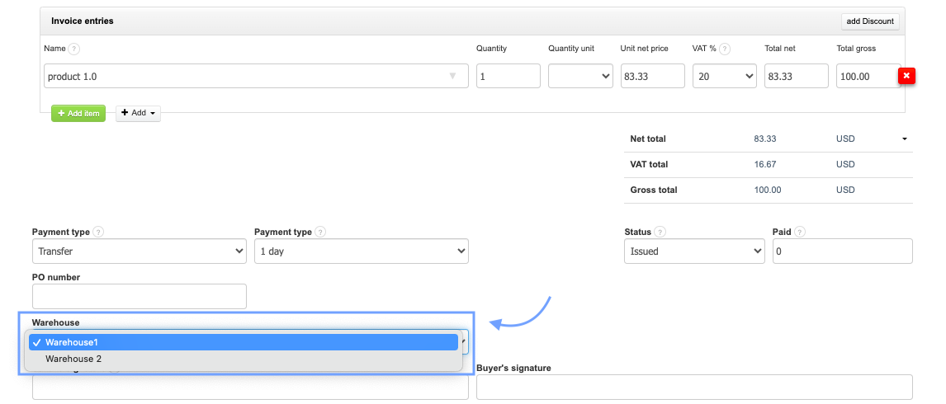
Task: Click the green Add item button
Action: 78,113
